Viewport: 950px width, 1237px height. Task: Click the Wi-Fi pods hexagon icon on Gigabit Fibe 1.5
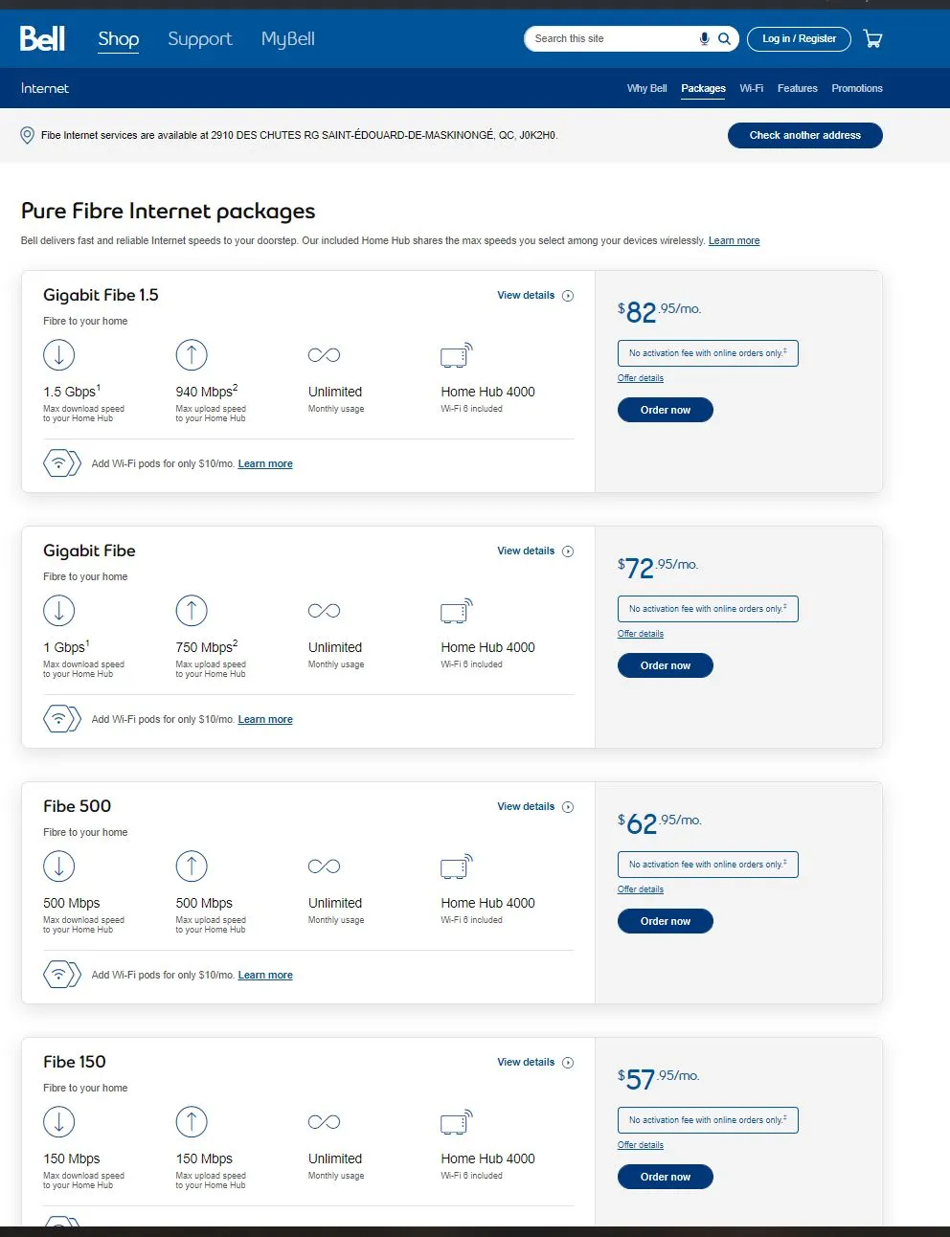(61, 462)
